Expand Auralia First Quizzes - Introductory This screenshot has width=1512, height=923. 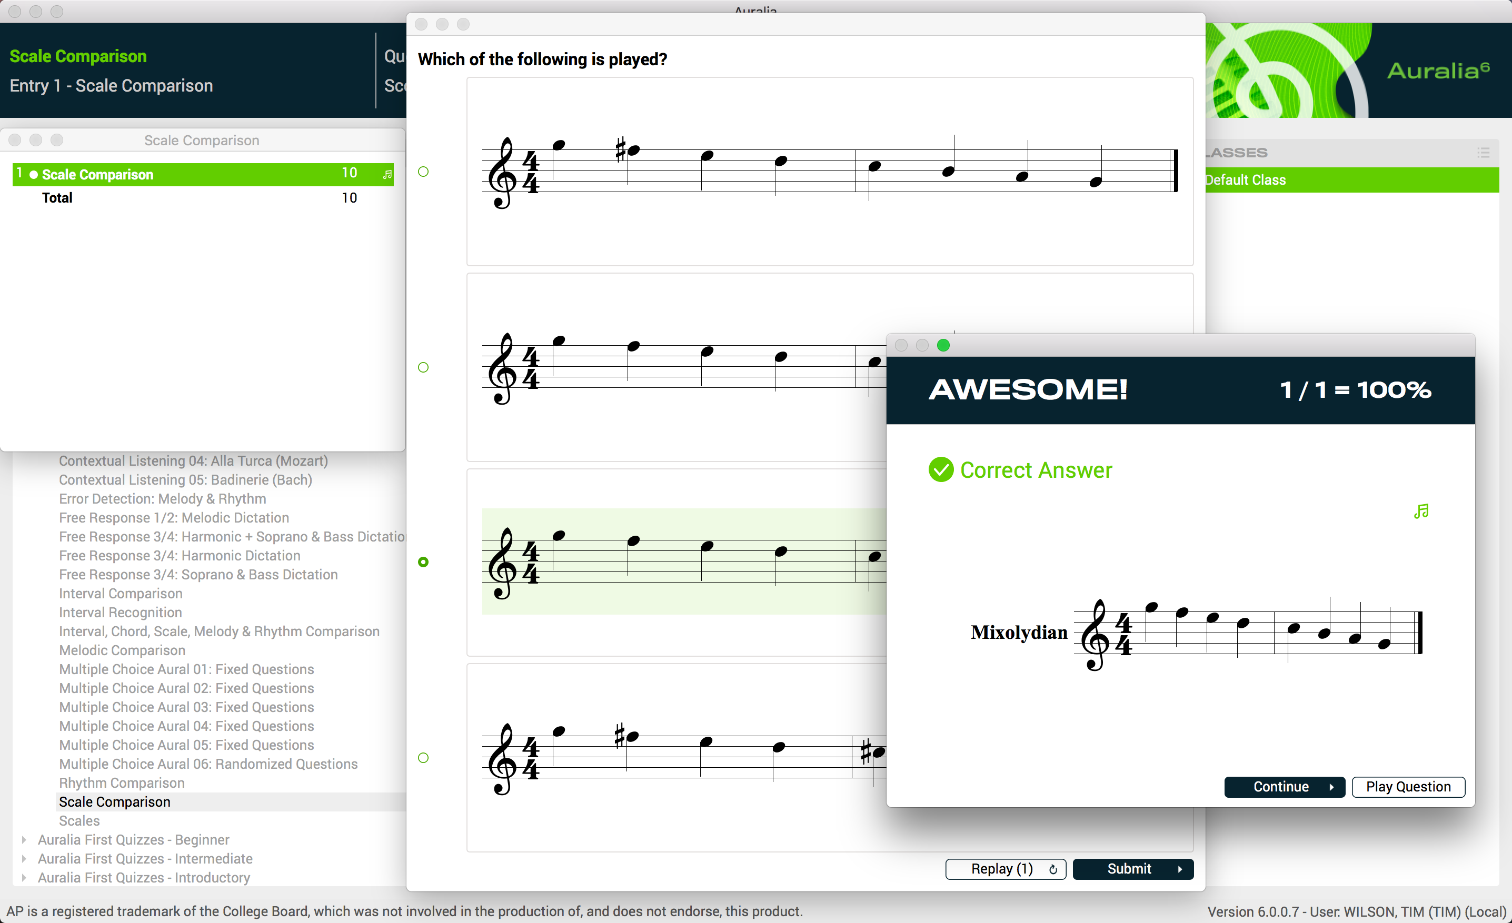24,878
